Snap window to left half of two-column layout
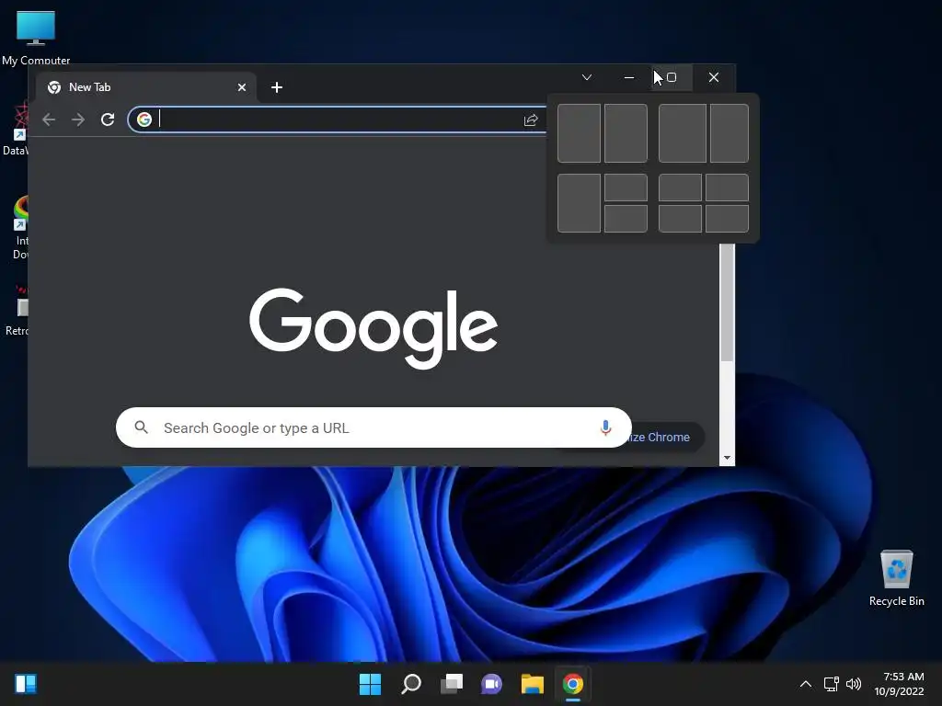Image resolution: width=942 pixels, height=706 pixels. [580, 133]
